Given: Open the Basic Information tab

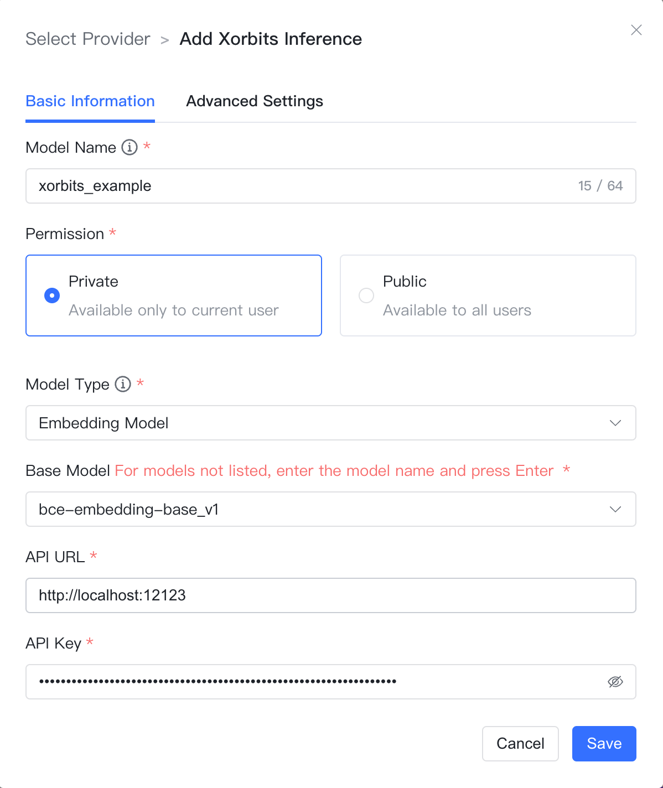Looking at the screenshot, I should 90,101.
